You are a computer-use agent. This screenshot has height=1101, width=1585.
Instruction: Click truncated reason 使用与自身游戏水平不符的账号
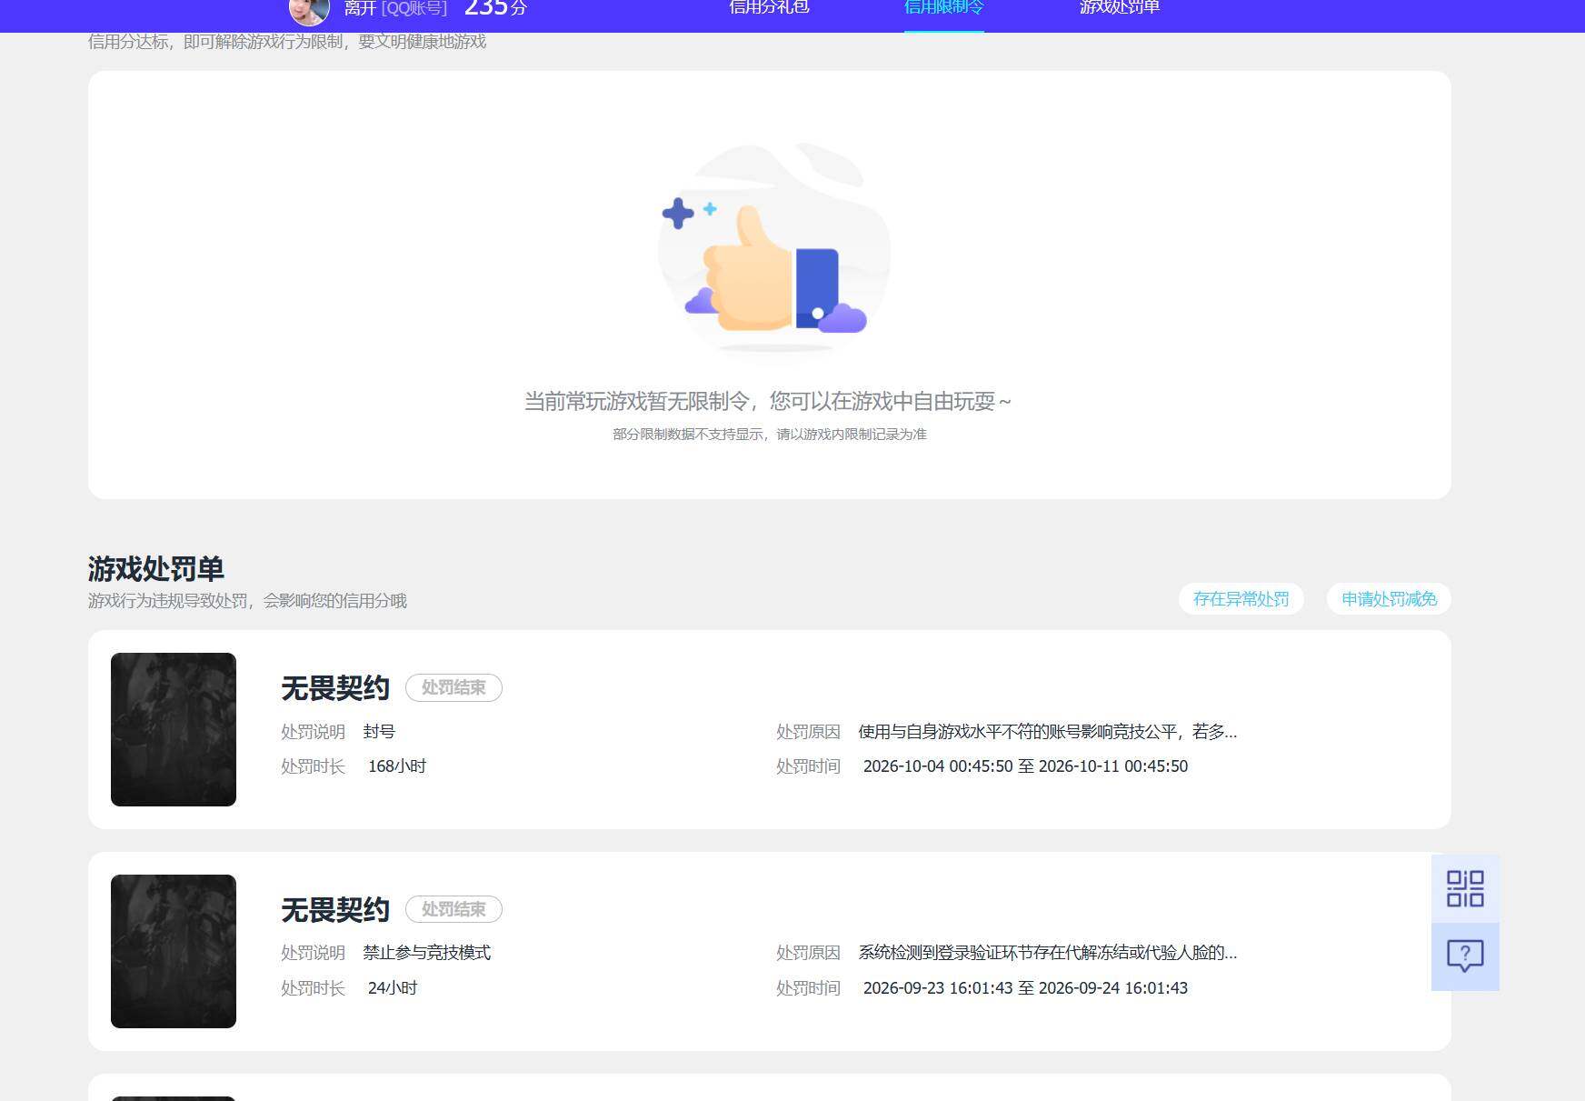point(1048,732)
